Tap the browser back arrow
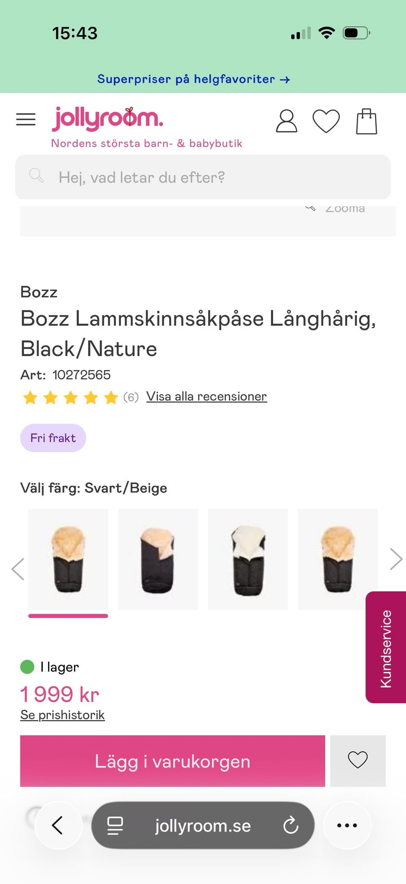This screenshot has width=406, height=884. point(58,825)
